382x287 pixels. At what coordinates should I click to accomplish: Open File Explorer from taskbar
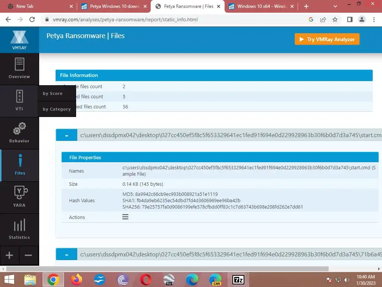pos(30,280)
